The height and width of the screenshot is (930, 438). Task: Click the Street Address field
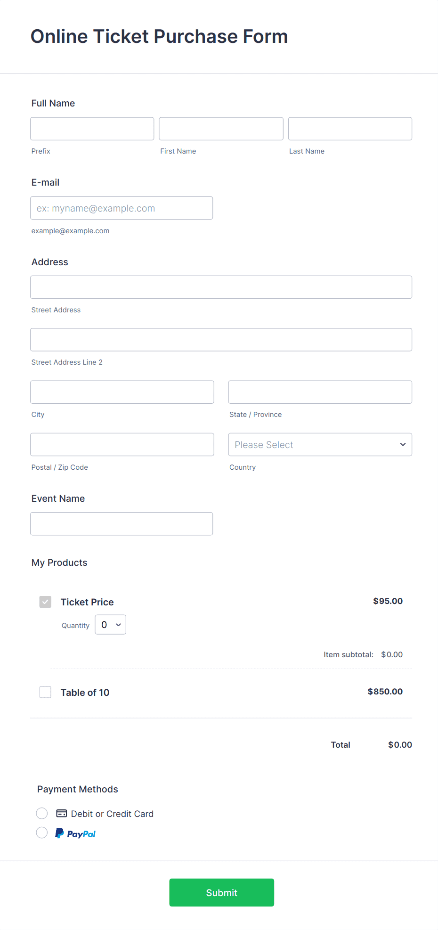[x=221, y=287]
